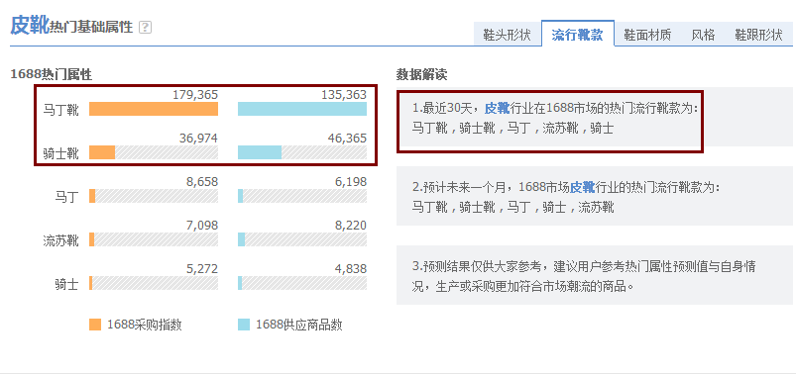
Task: Open the 鞋面材质 tab
Action: pyautogui.click(x=647, y=35)
